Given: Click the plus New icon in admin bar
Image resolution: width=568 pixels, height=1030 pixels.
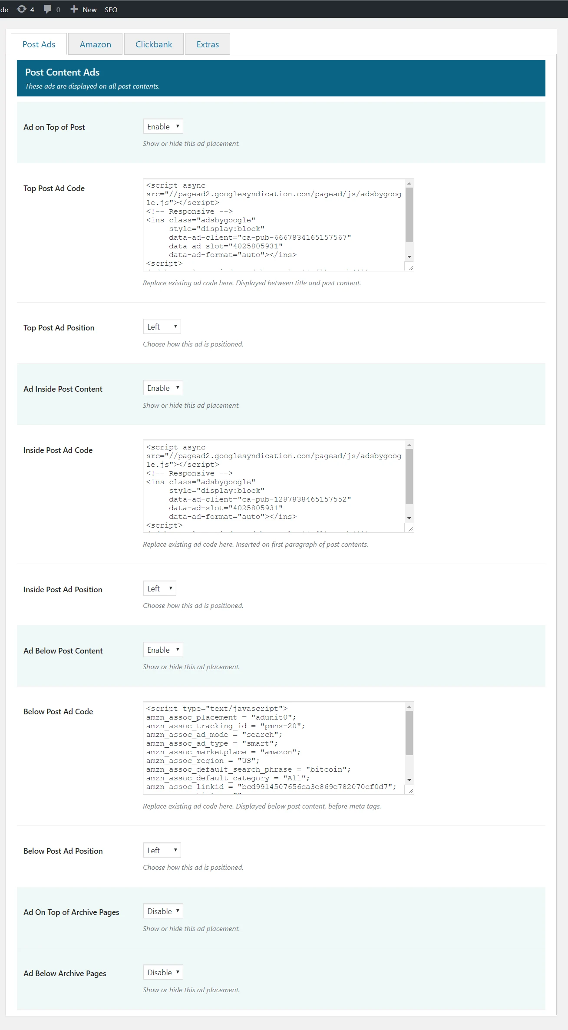Looking at the screenshot, I should point(74,9).
